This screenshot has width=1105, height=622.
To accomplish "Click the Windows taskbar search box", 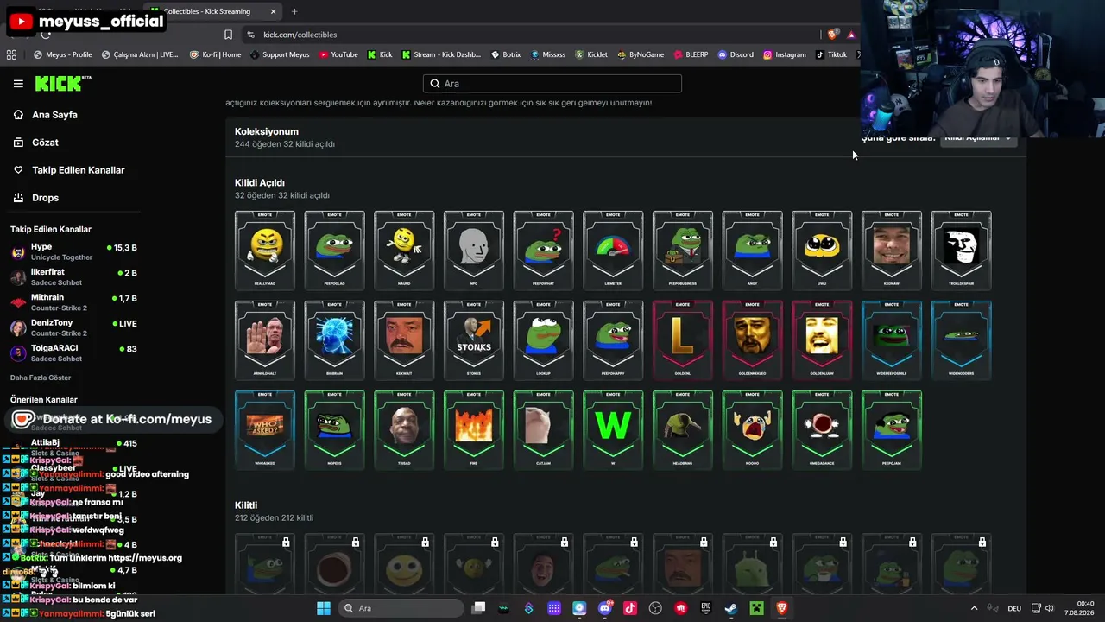I will 400,608.
